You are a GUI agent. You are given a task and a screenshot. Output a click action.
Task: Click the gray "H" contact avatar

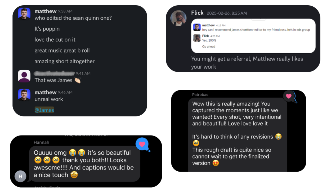click(20, 176)
